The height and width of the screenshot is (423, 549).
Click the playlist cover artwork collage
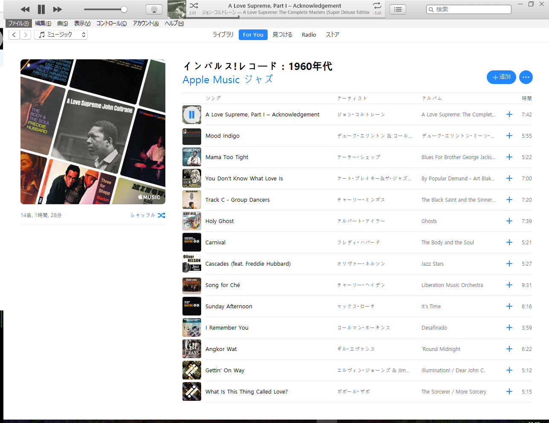(x=93, y=132)
